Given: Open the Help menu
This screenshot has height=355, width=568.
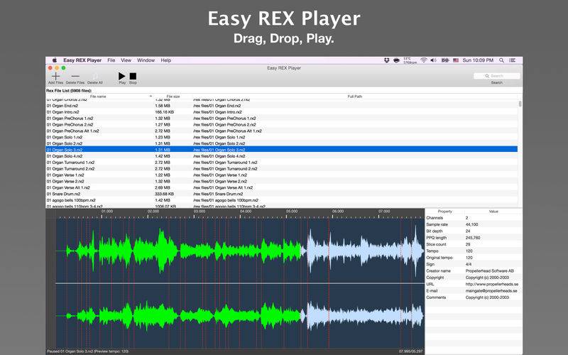Looking at the screenshot, I should tap(166, 60).
